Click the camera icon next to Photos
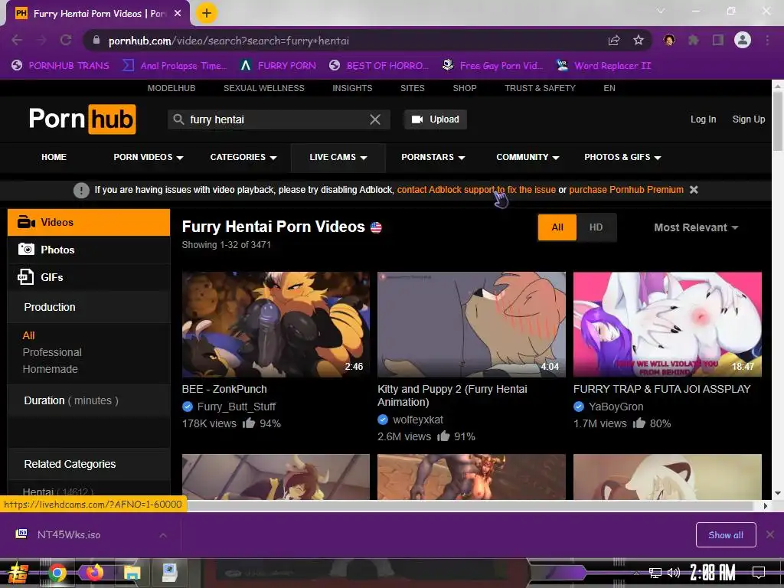The image size is (784, 588). point(26,249)
